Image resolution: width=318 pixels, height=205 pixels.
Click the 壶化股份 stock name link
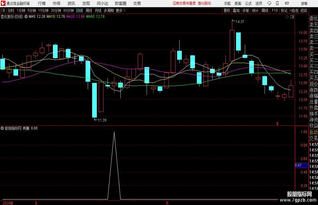(x=205, y=3)
